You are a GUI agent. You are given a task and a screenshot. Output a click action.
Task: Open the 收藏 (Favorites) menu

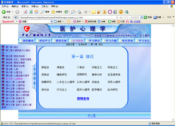[x=35, y=6]
